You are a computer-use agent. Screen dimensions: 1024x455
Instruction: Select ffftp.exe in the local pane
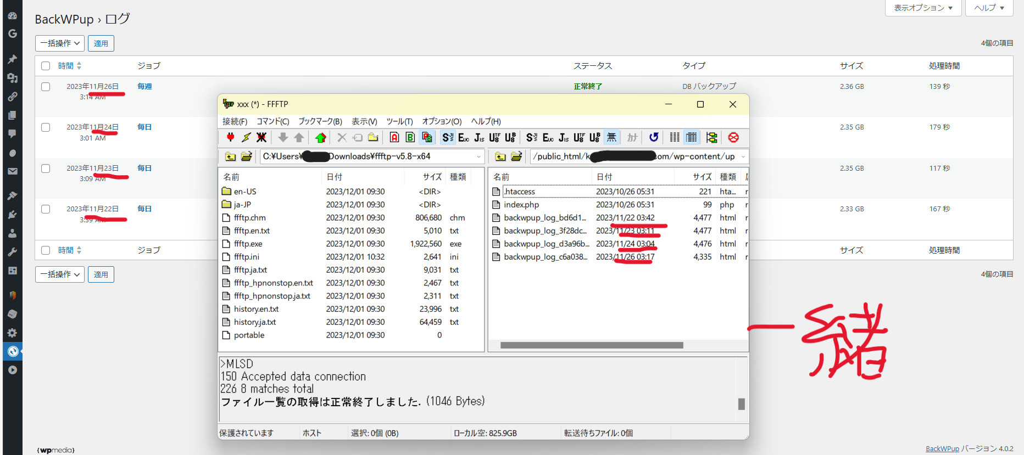[248, 244]
